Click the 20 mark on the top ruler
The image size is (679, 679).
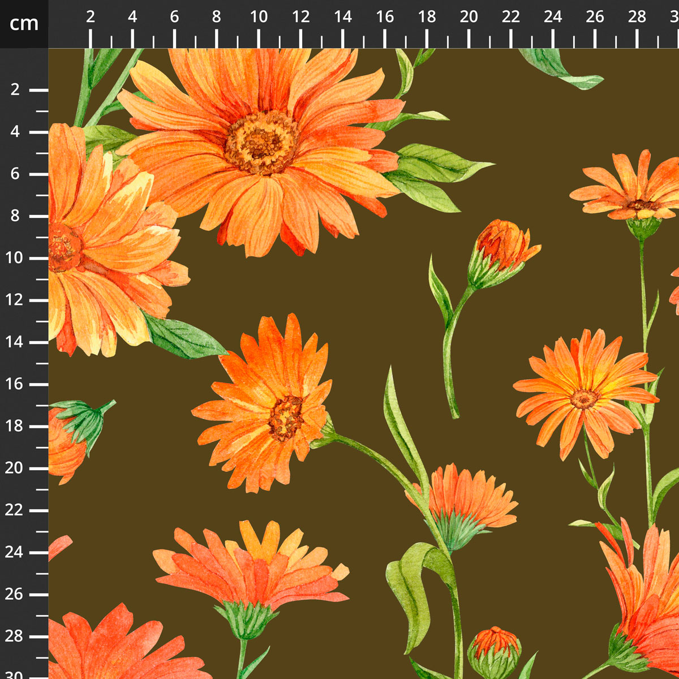(x=469, y=17)
